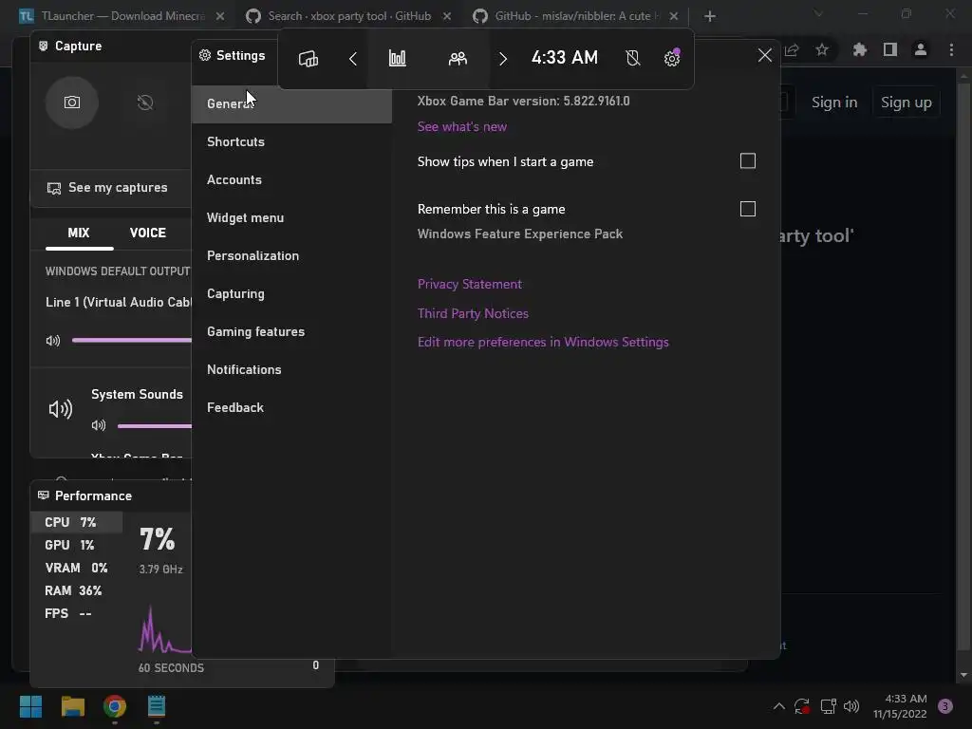Click the record last 30 seconds icon
972x729 pixels.
pyautogui.click(x=145, y=103)
